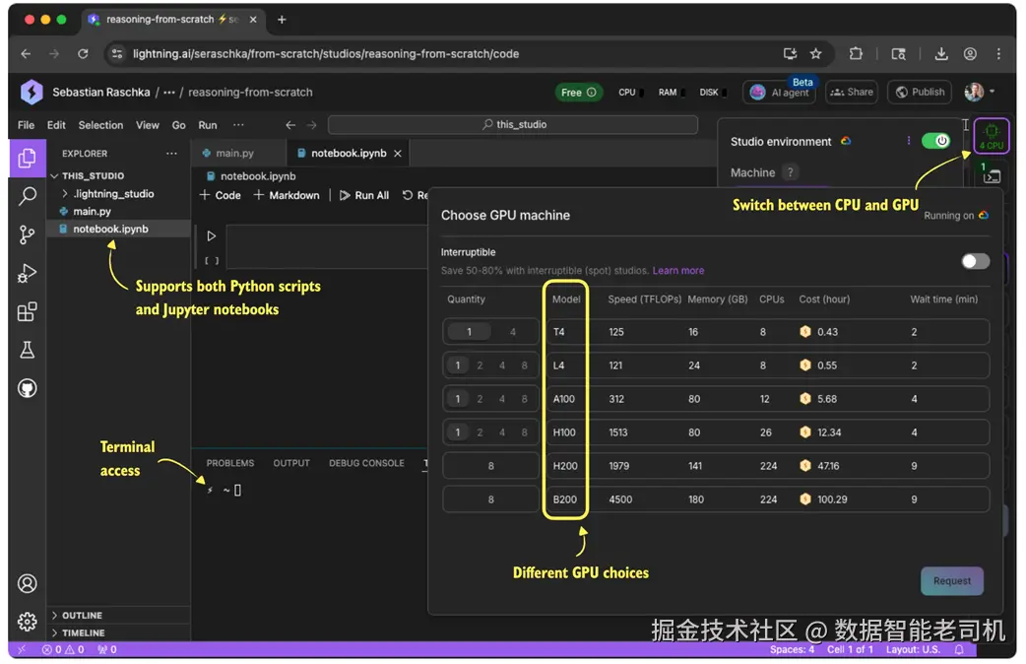The height and width of the screenshot is (664, 1026).
Task: Go back with the browser back arrow
Action: click(26, 54)
